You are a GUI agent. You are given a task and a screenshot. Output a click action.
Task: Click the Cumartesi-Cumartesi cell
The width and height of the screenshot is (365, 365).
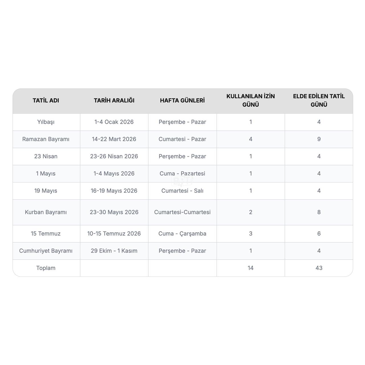(x=182, y=212)
